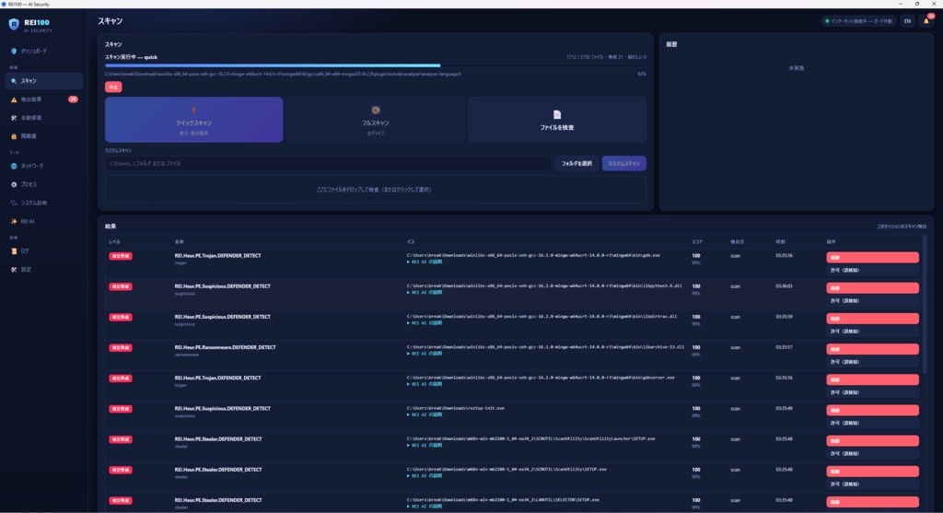This screenshot has width=943, height=513.
Task: Click the globe icon for ネットワーク
Action: [x=14, y=166]
